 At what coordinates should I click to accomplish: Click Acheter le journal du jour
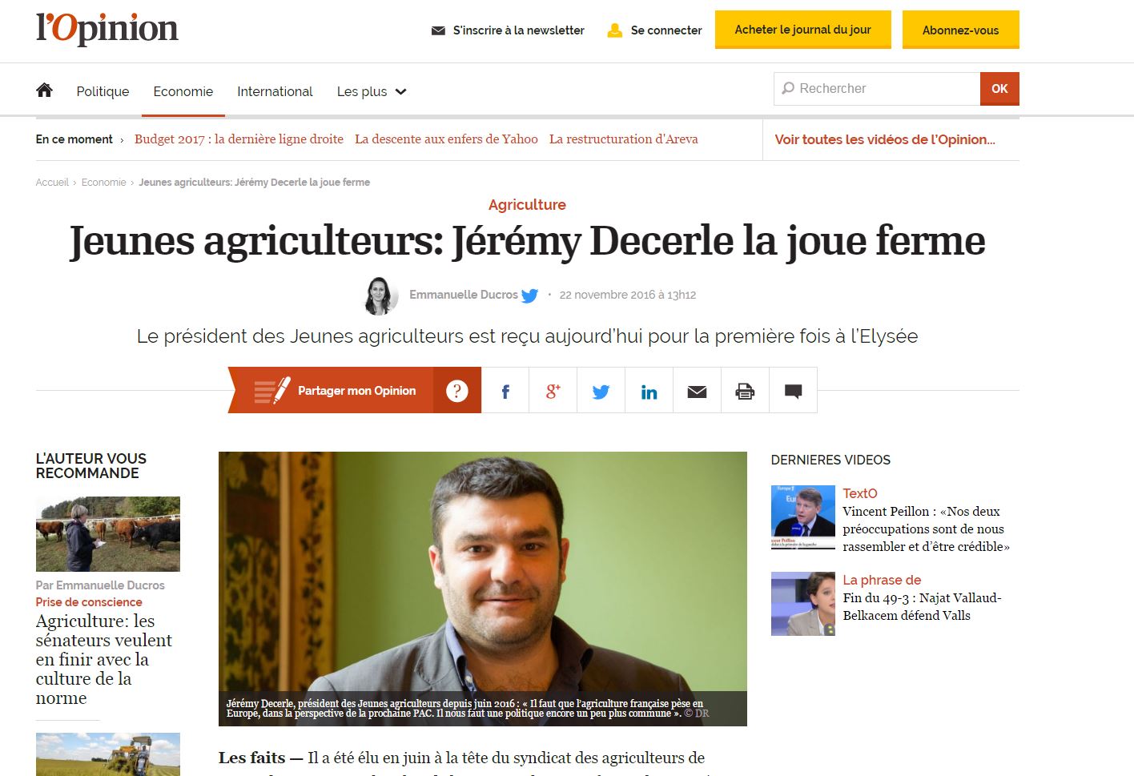[803, 30]
